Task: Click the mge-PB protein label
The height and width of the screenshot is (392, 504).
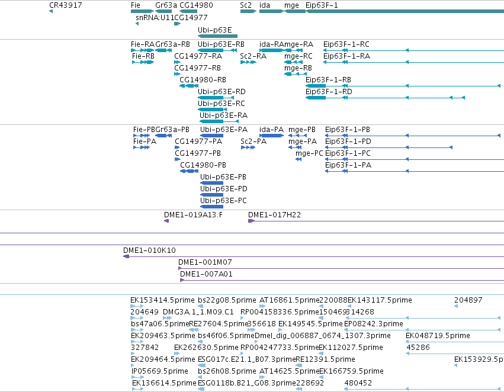Action: click(302, 130)
